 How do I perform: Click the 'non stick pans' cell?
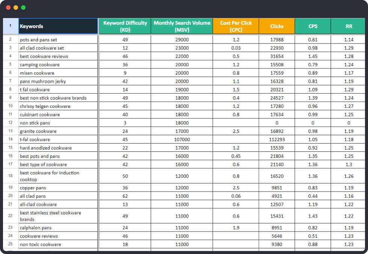tap(58, 123)
